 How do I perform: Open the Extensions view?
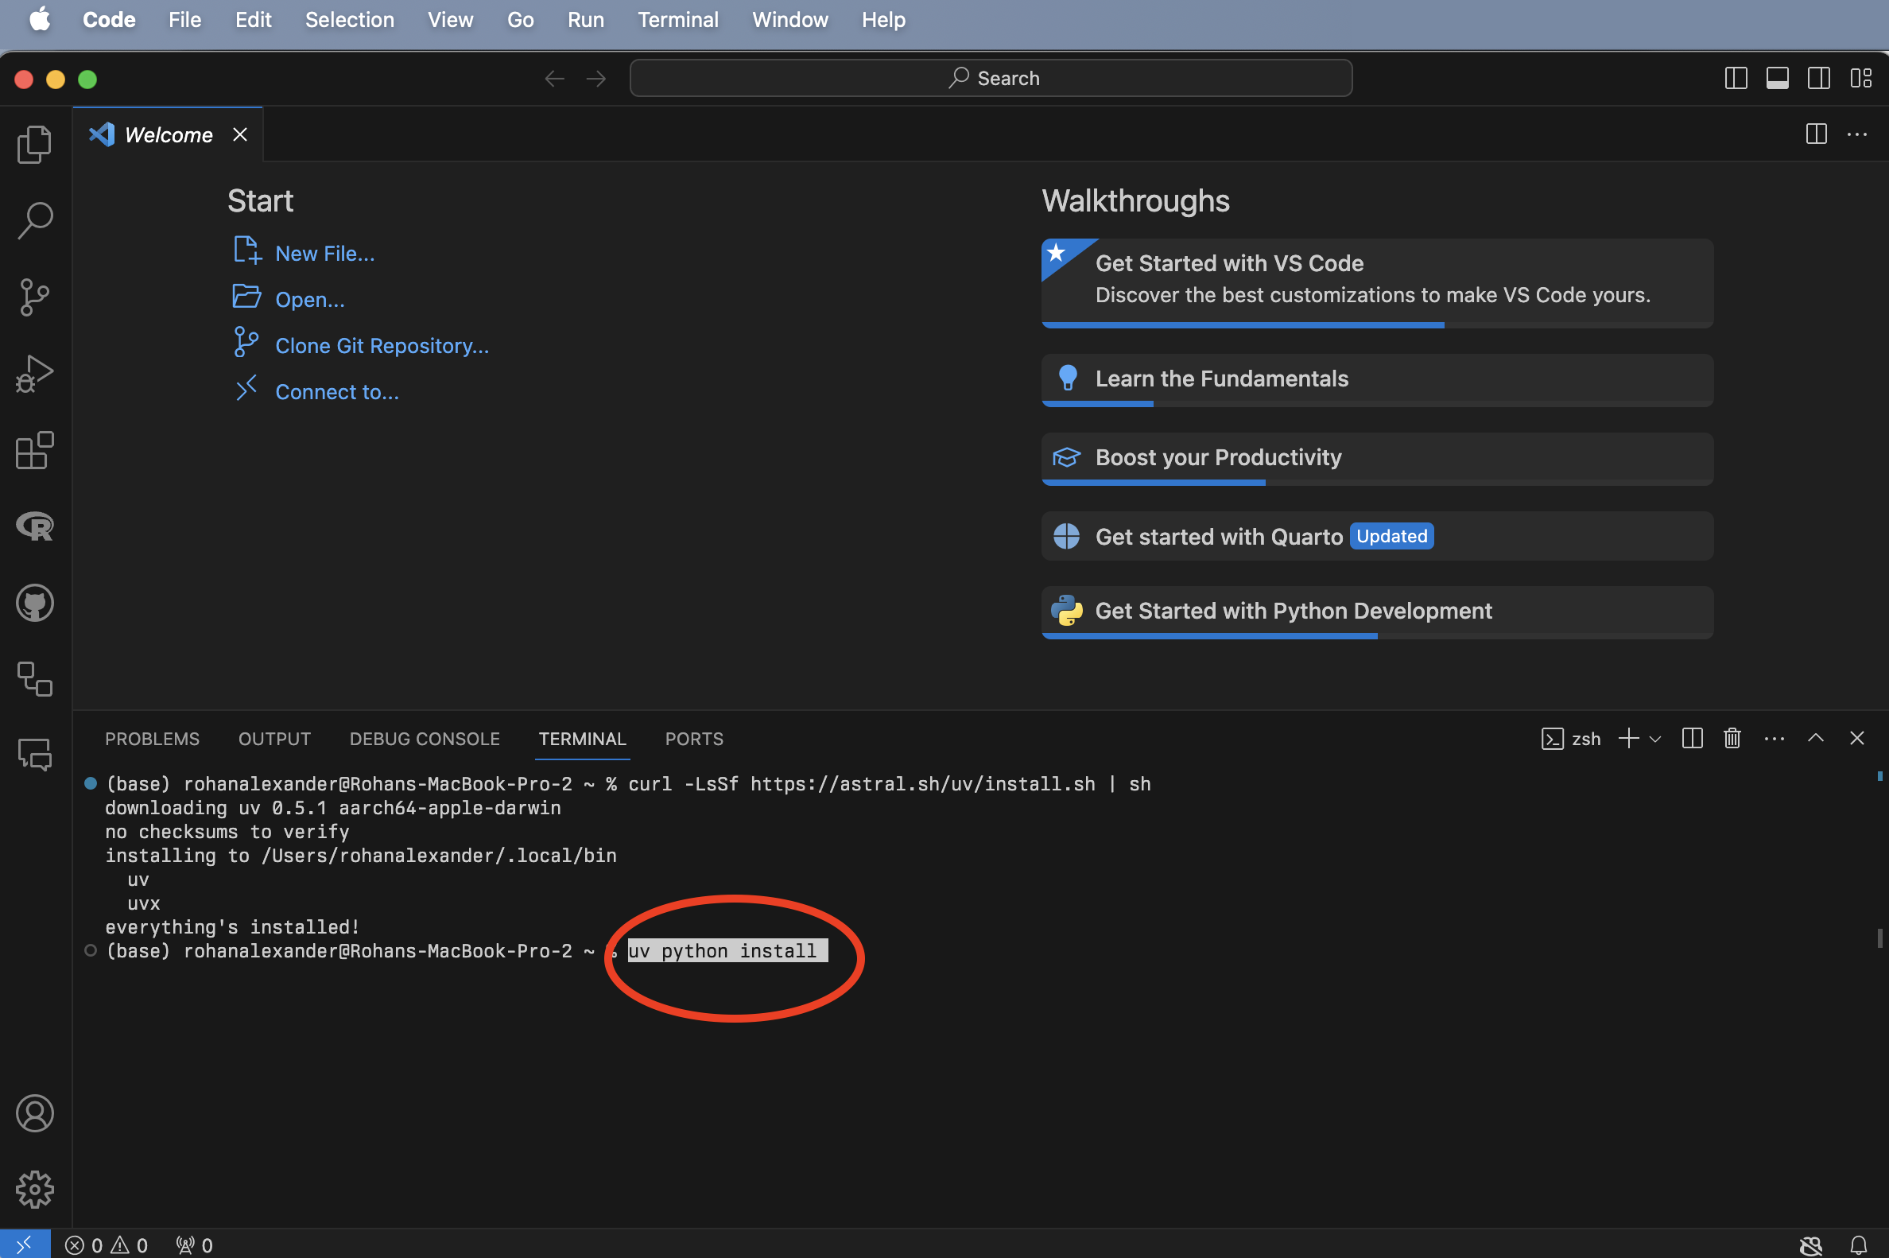(x=34, y=451)
